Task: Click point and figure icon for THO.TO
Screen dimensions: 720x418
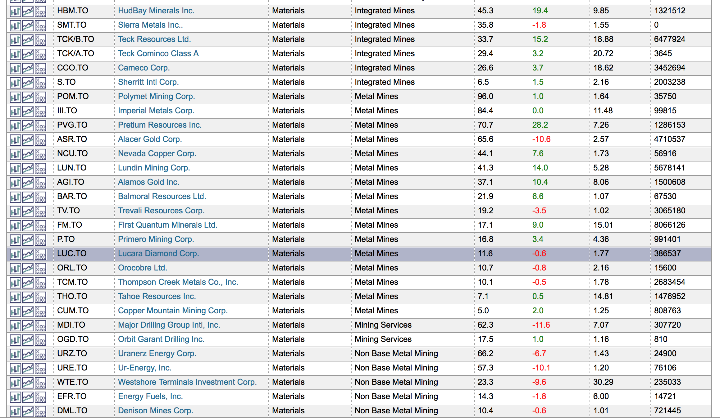Action: click(x=40, y=297)
